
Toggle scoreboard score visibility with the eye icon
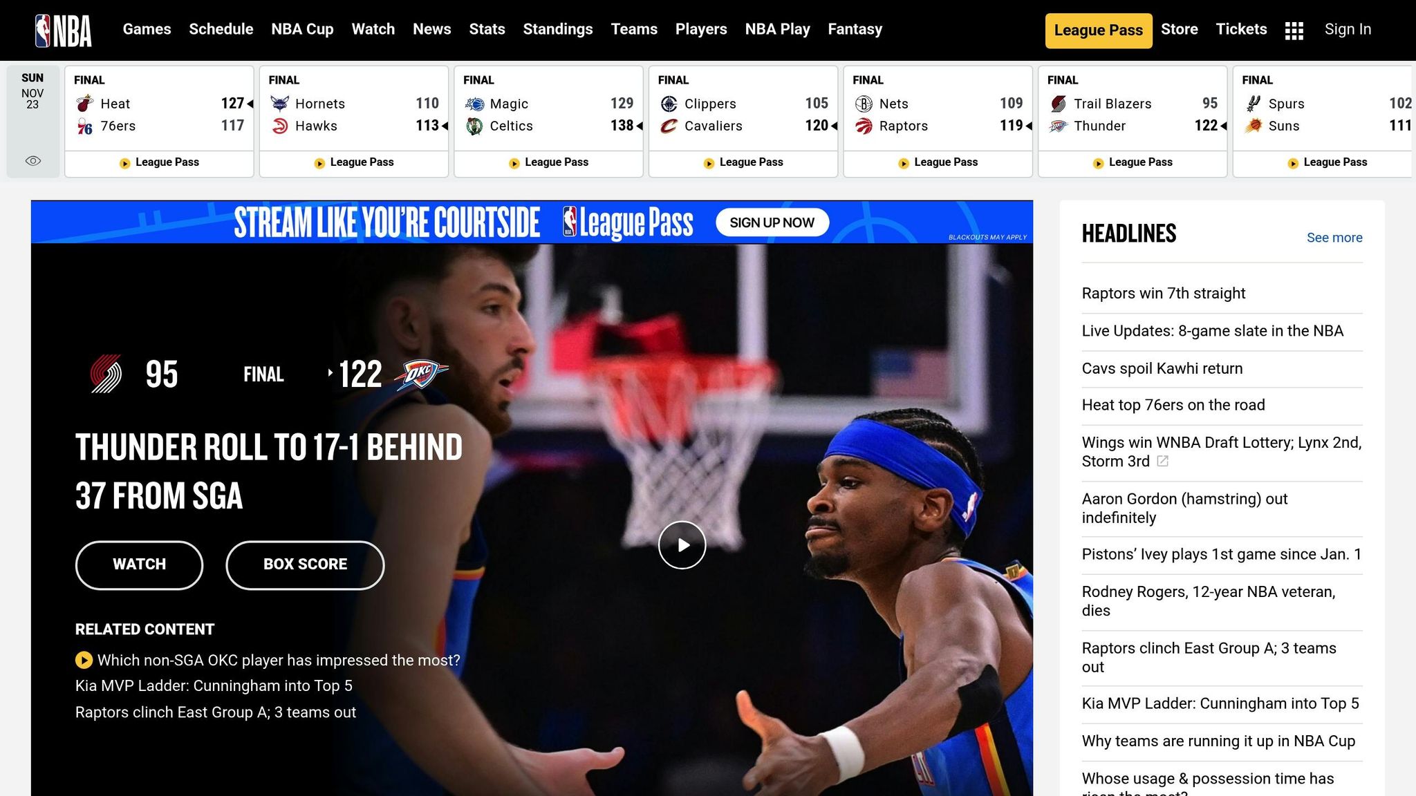(32, 160)
